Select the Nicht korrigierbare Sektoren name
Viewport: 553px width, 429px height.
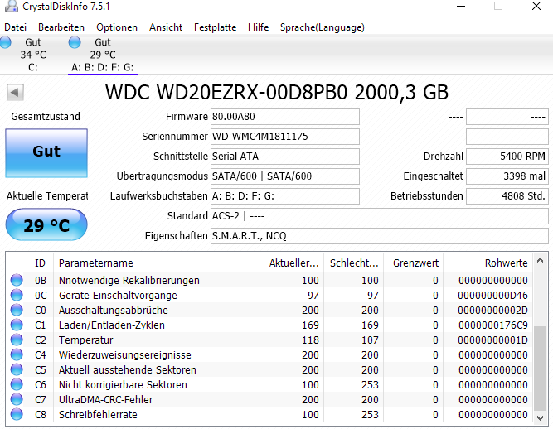[123, 384]
